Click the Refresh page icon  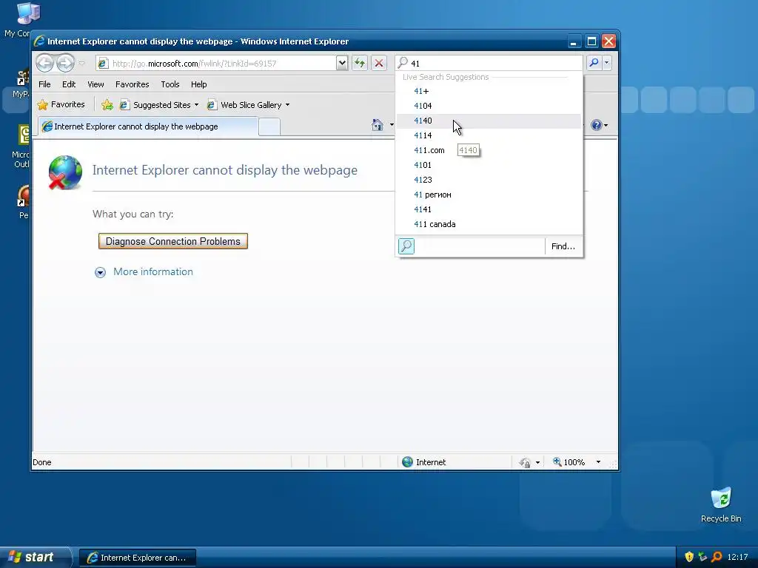360,64
